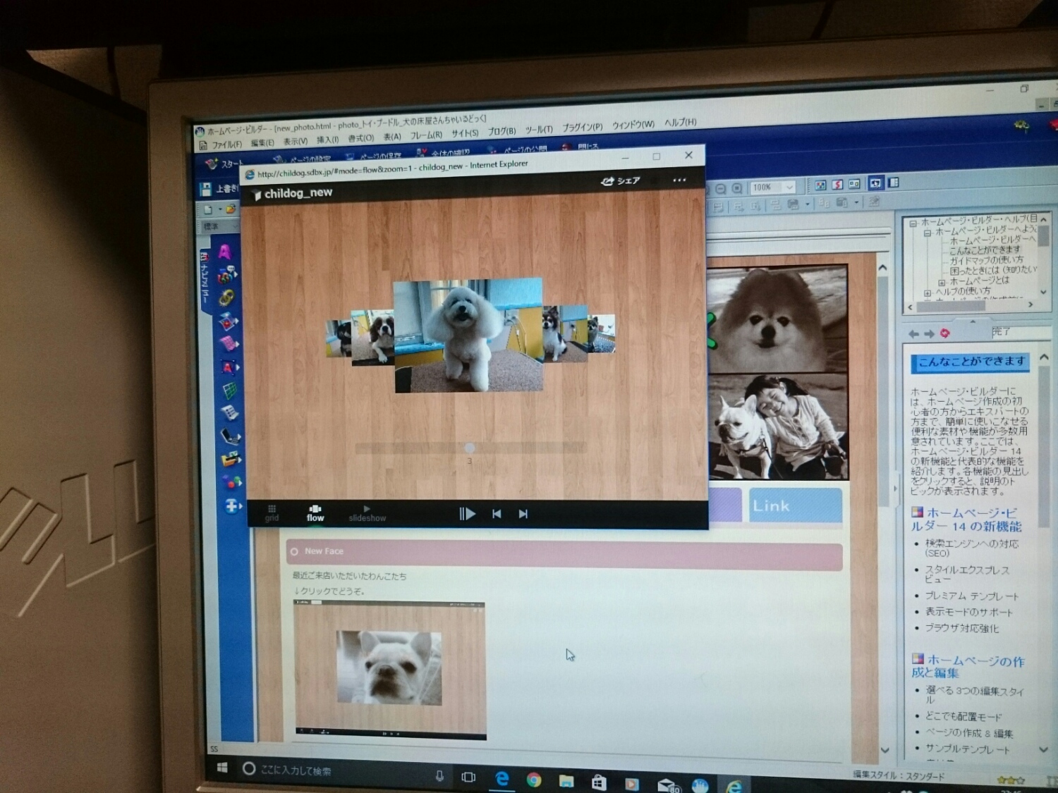Open 検索エンジンへの対応 (SEO) help link
1058x793 pixels.
(972, 548)
